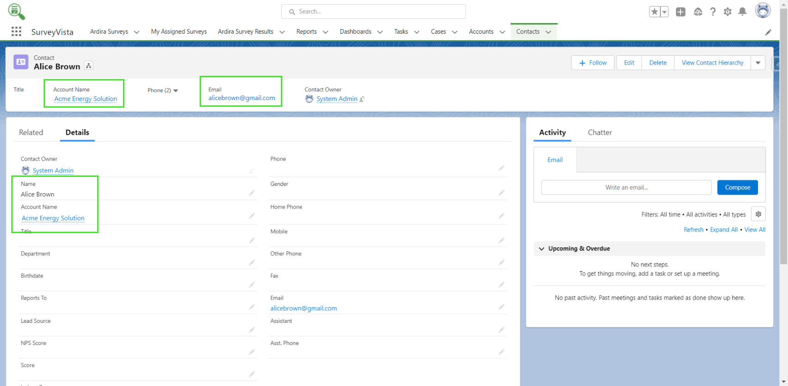This screenshot has width=788, height=386.
Task: Collapse the Upcoming & Overdue section
Action: pyautogui.click(x=541, y=249)
